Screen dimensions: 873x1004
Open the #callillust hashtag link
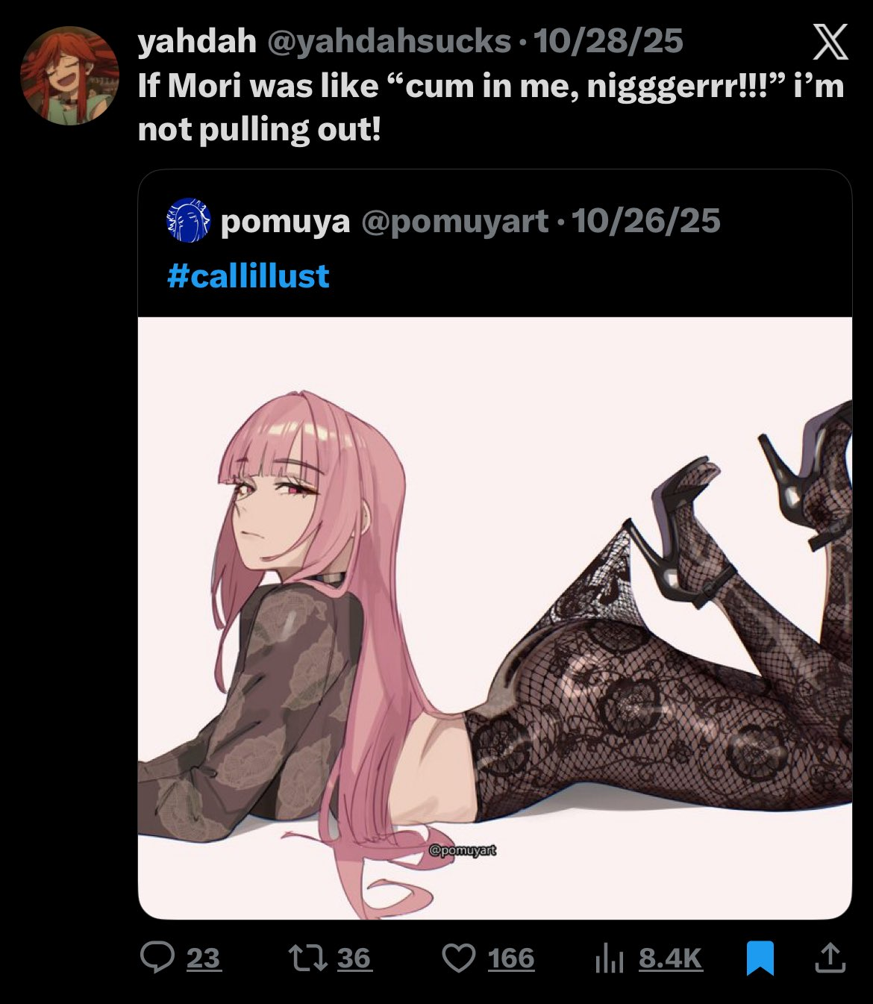(248, 275)
